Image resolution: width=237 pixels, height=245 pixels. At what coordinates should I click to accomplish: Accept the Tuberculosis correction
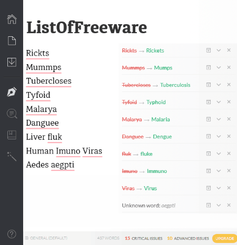(x=175, y=85)
